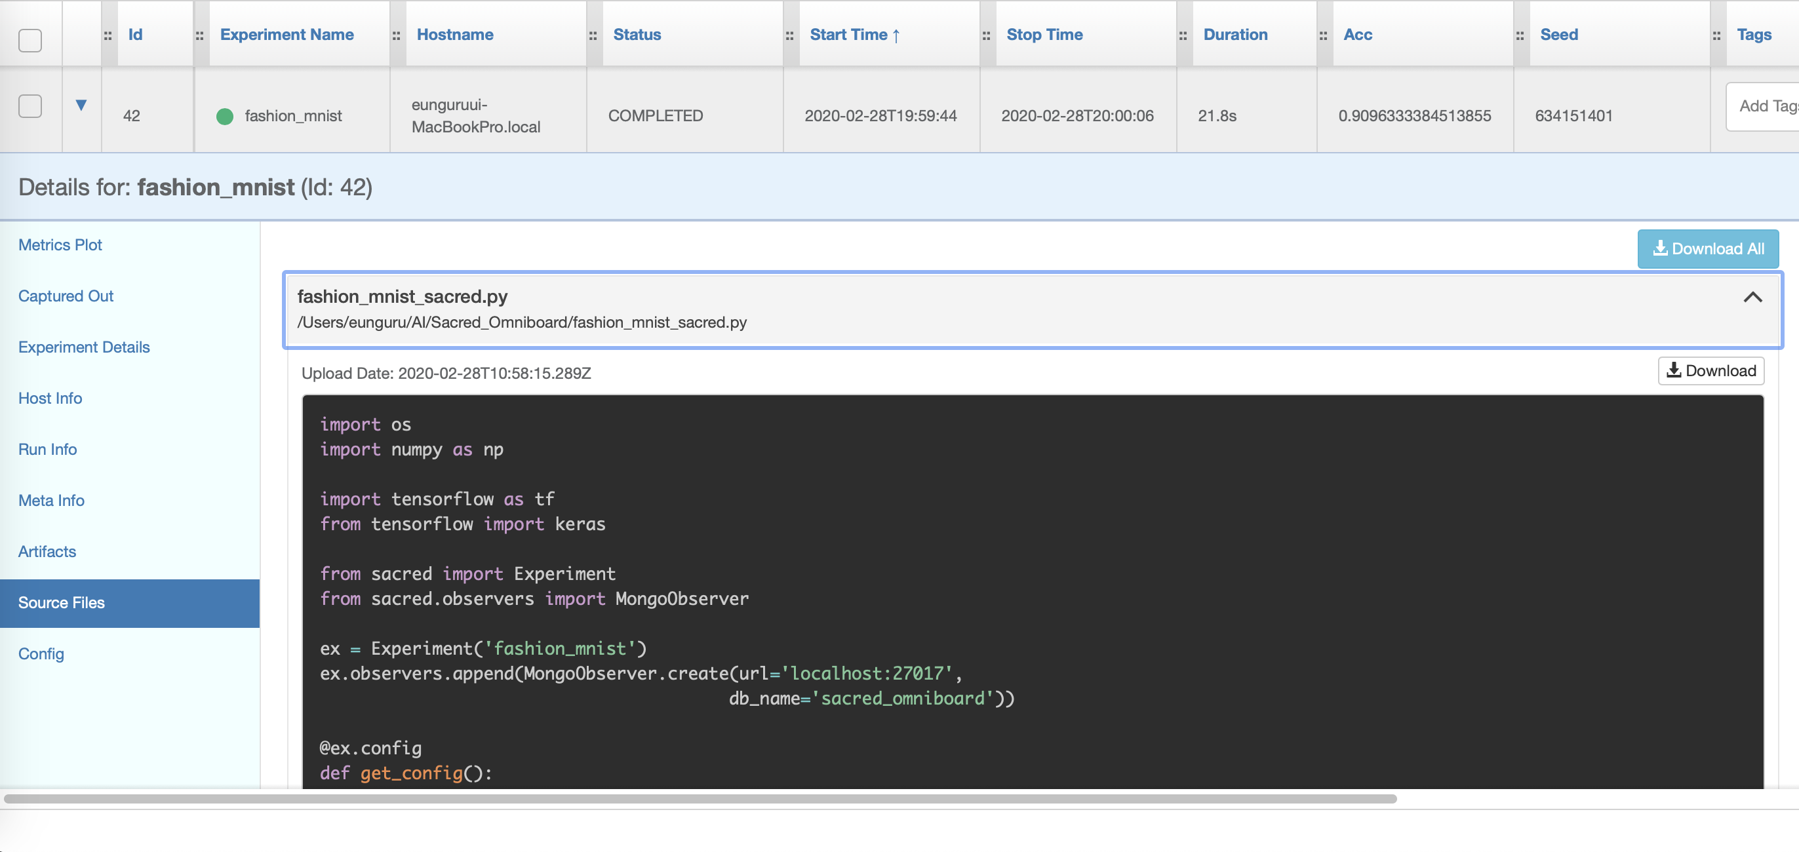Check the checkbox for run 42

(30, 106)
